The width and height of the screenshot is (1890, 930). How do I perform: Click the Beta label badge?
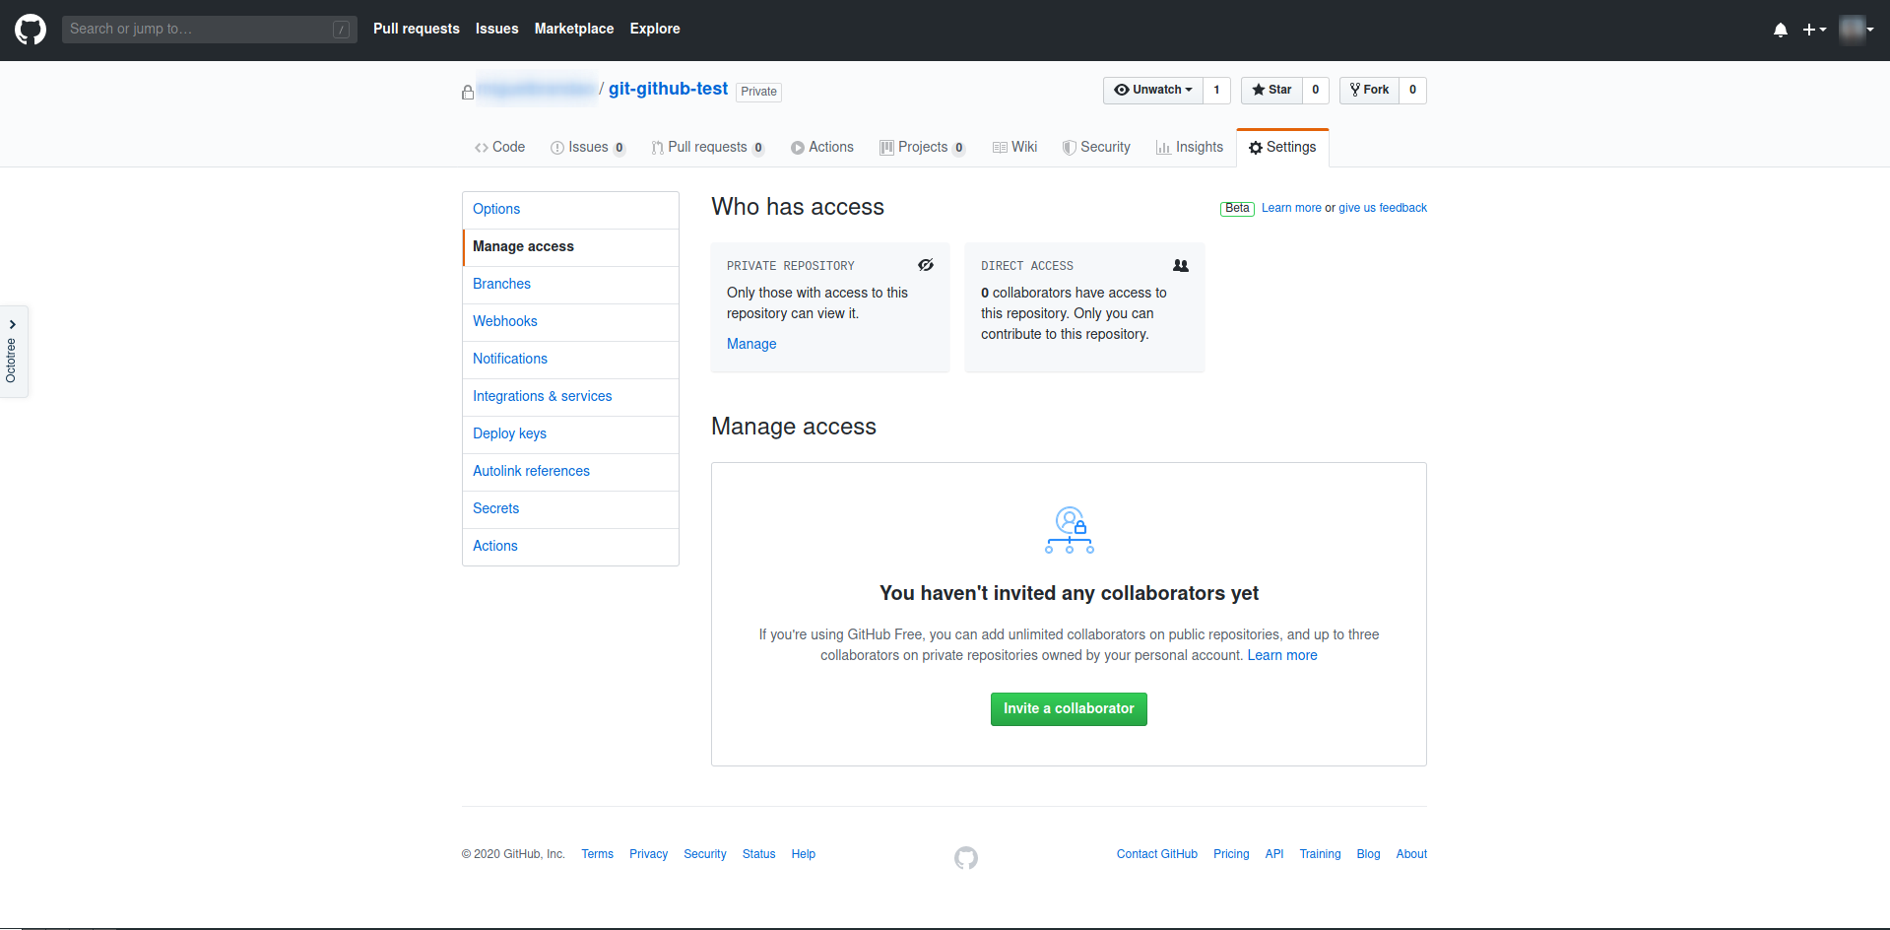pos(1237,208)
